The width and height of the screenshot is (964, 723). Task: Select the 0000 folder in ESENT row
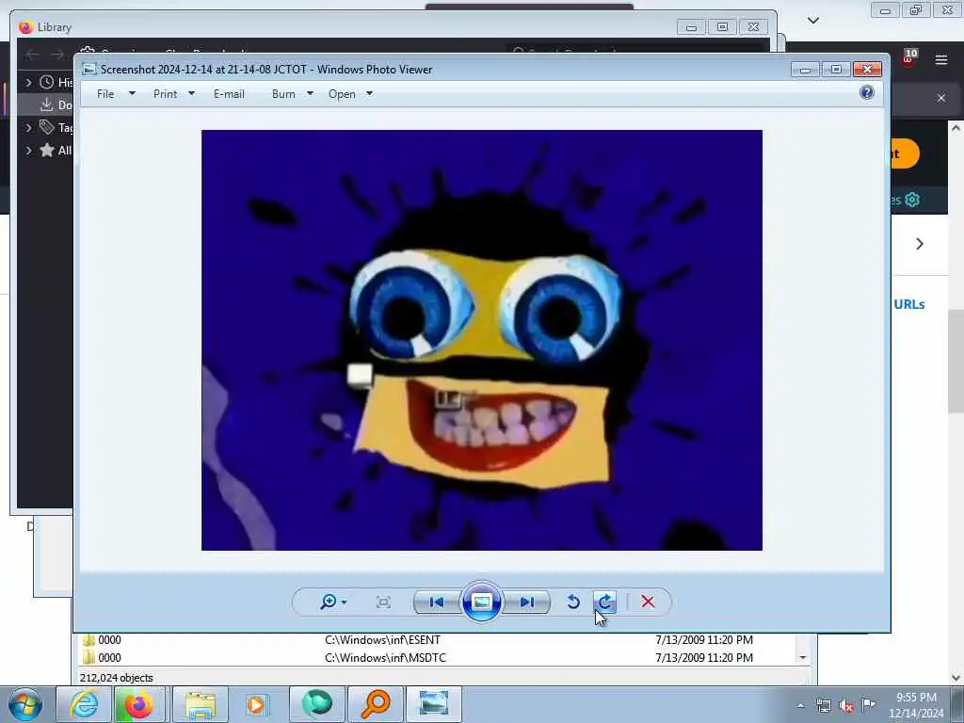109,640
